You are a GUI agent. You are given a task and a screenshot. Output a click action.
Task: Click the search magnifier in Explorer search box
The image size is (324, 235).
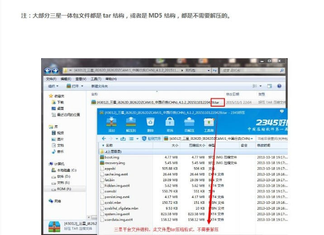pos(282,70)
